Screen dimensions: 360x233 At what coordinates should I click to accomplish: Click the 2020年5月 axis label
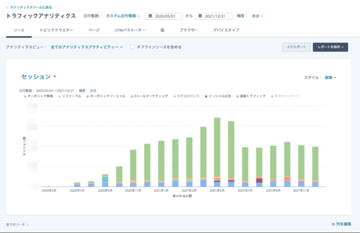pyautogui.click(x=49, y=191)
